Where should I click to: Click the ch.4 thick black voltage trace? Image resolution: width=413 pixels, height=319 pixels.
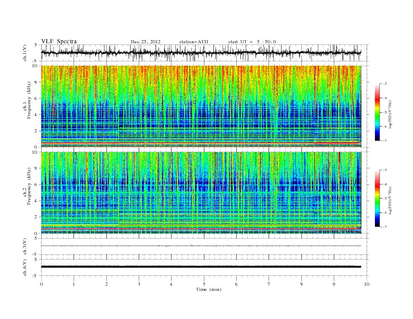(201, 267)
